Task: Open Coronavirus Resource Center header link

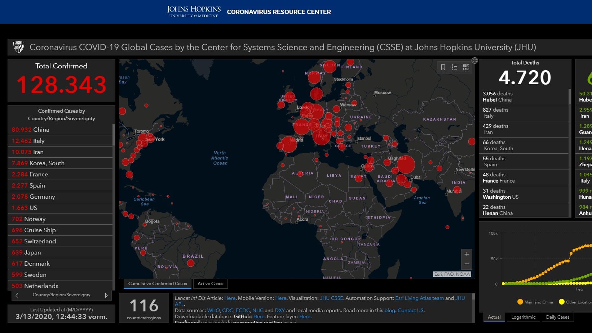Action: click(279, 12)
